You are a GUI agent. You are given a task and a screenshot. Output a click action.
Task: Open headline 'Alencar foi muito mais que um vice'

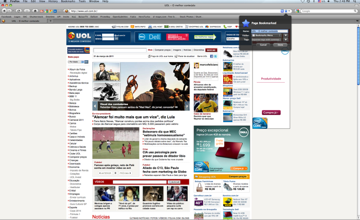[133, 117]
